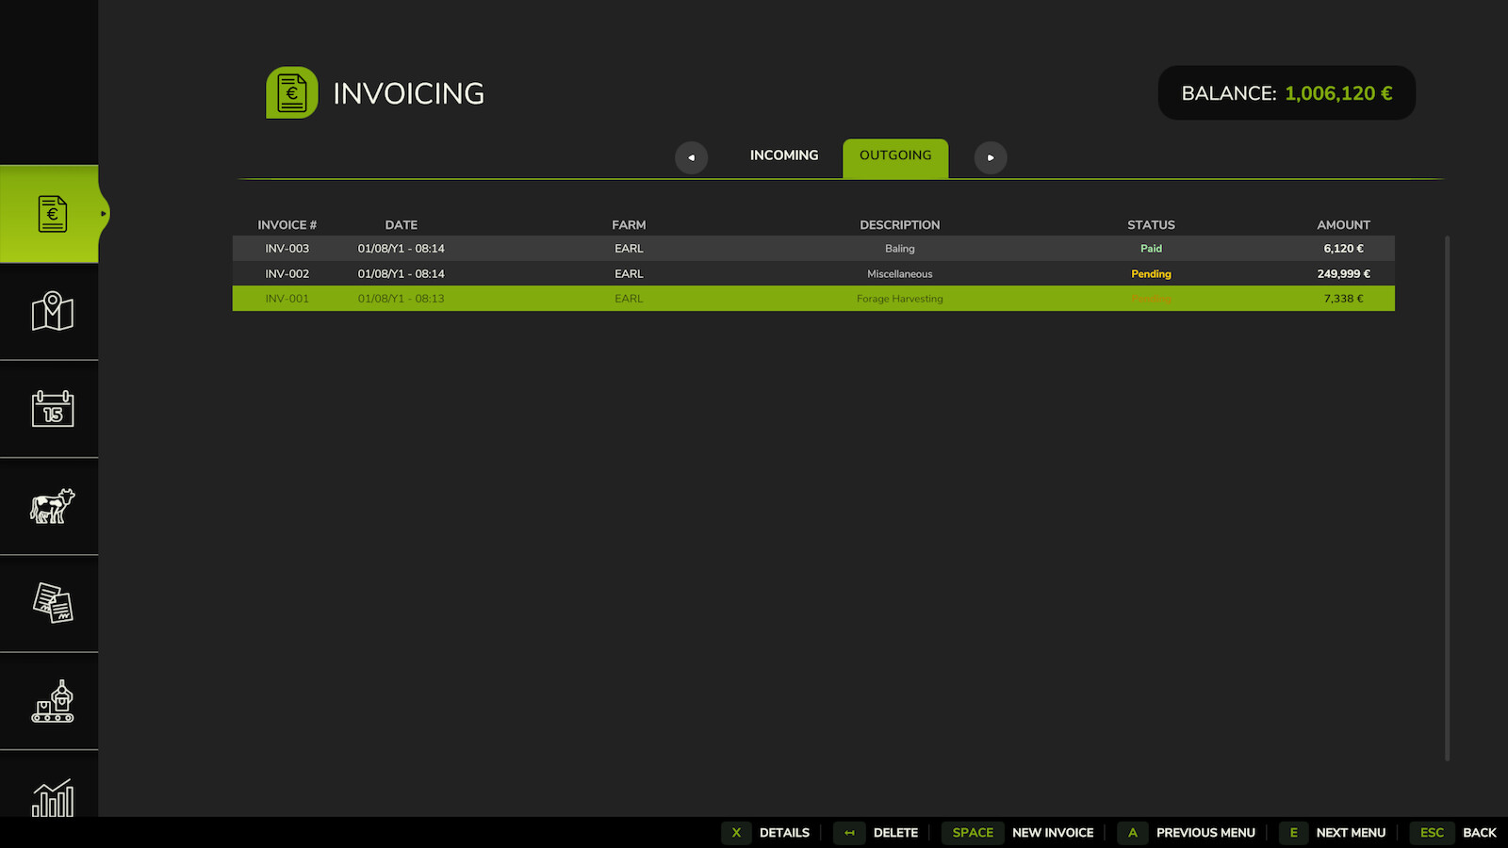Select the Calendar icon in the sidebar

(x=50, y=409)
